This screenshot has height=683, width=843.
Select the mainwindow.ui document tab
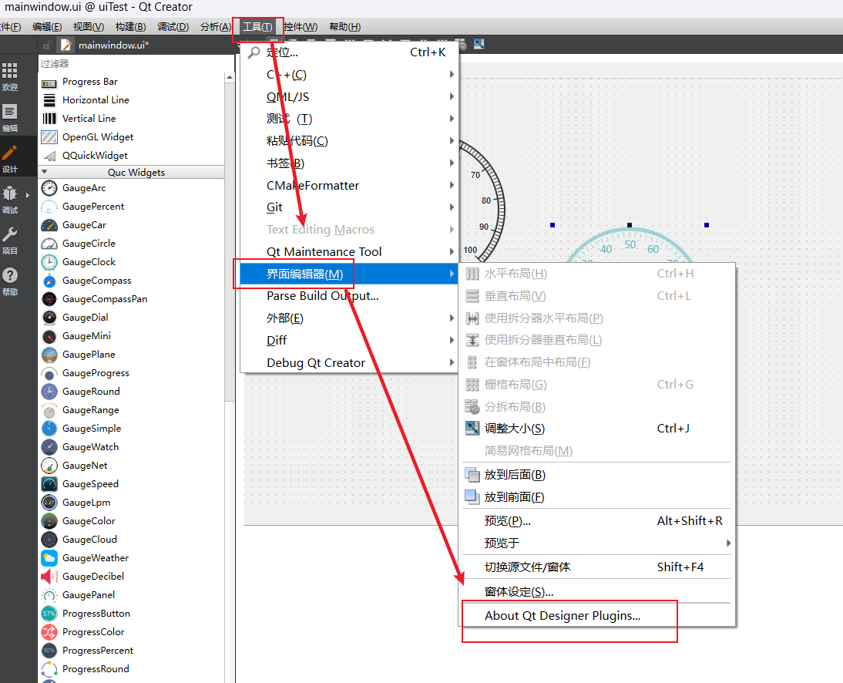pyautogui.click(x=113, y=45)
